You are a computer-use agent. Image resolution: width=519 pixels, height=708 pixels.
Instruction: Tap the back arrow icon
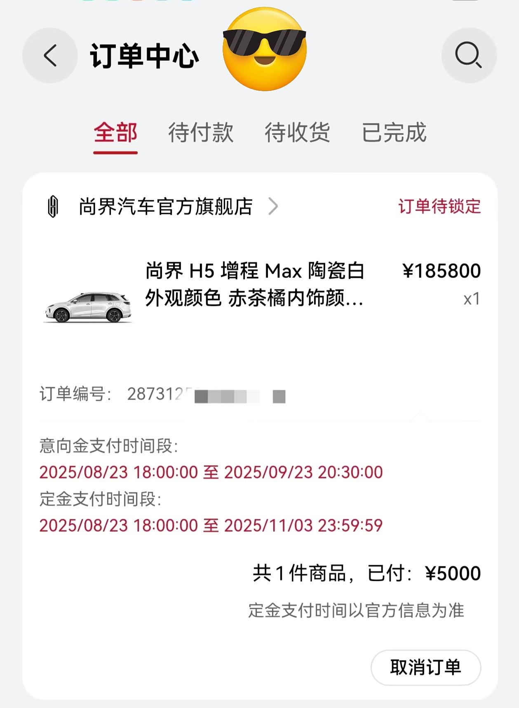50,55
